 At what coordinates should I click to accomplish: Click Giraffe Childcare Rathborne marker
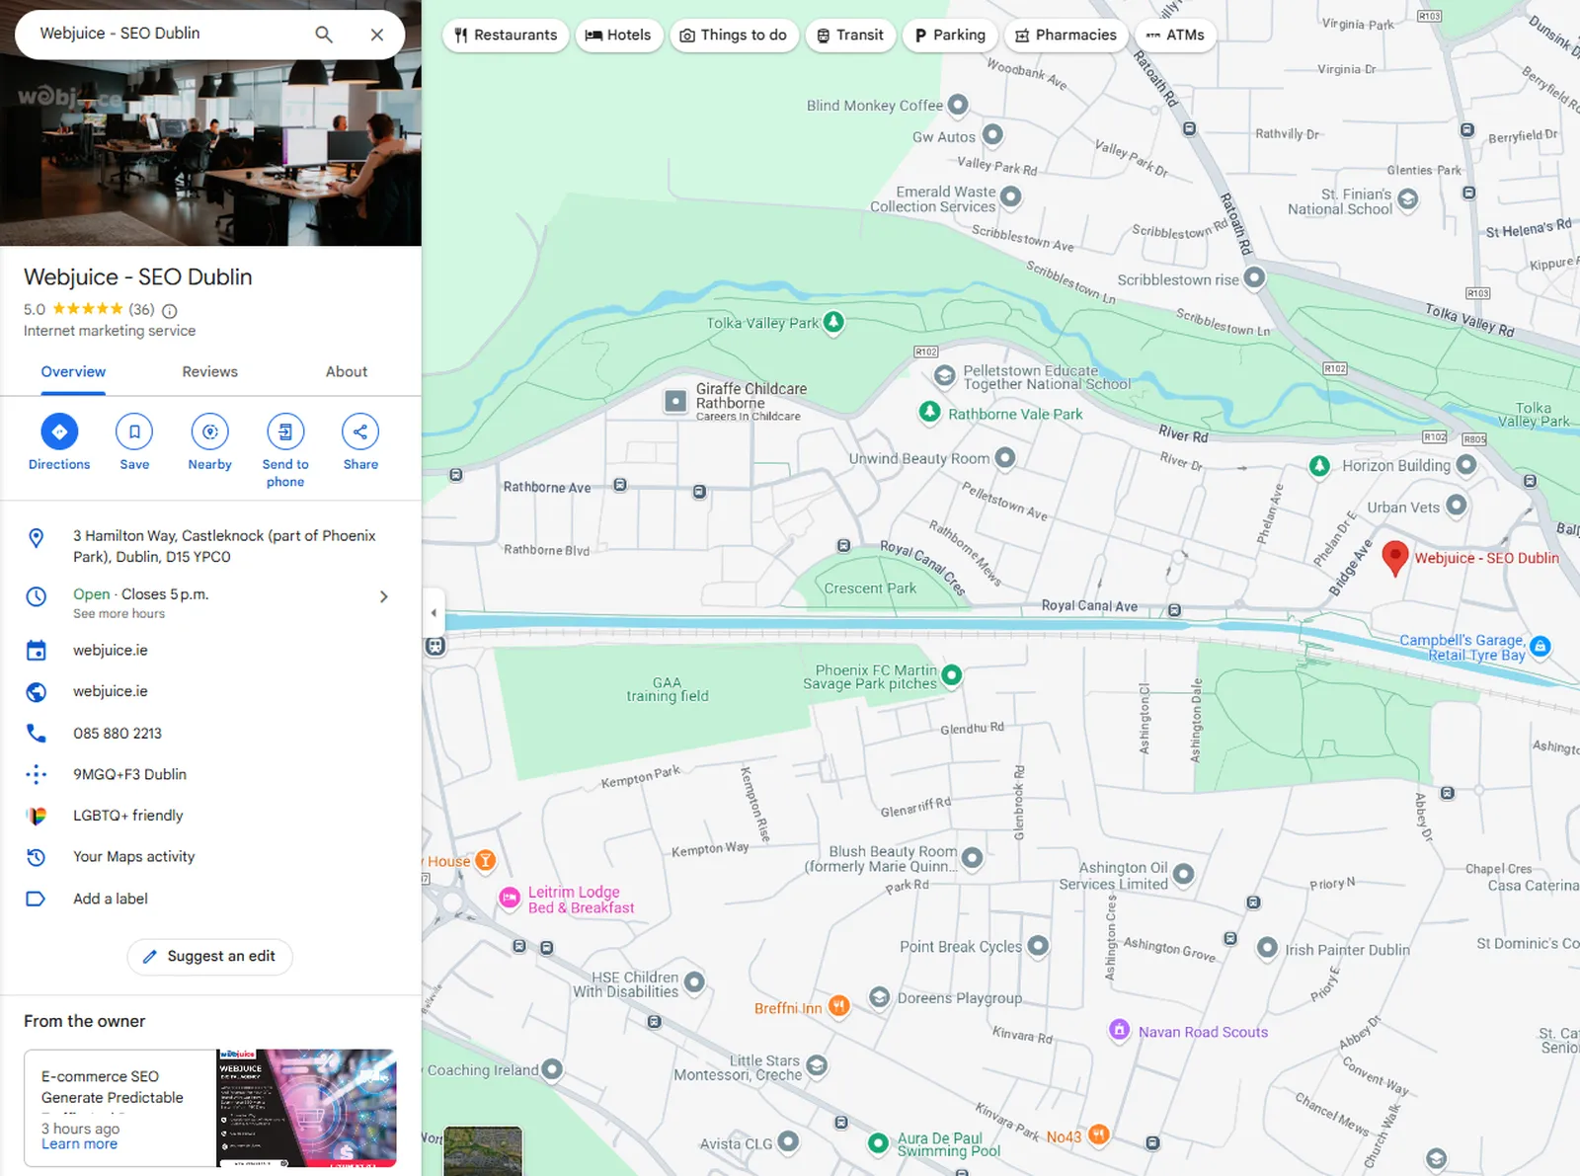675,401
